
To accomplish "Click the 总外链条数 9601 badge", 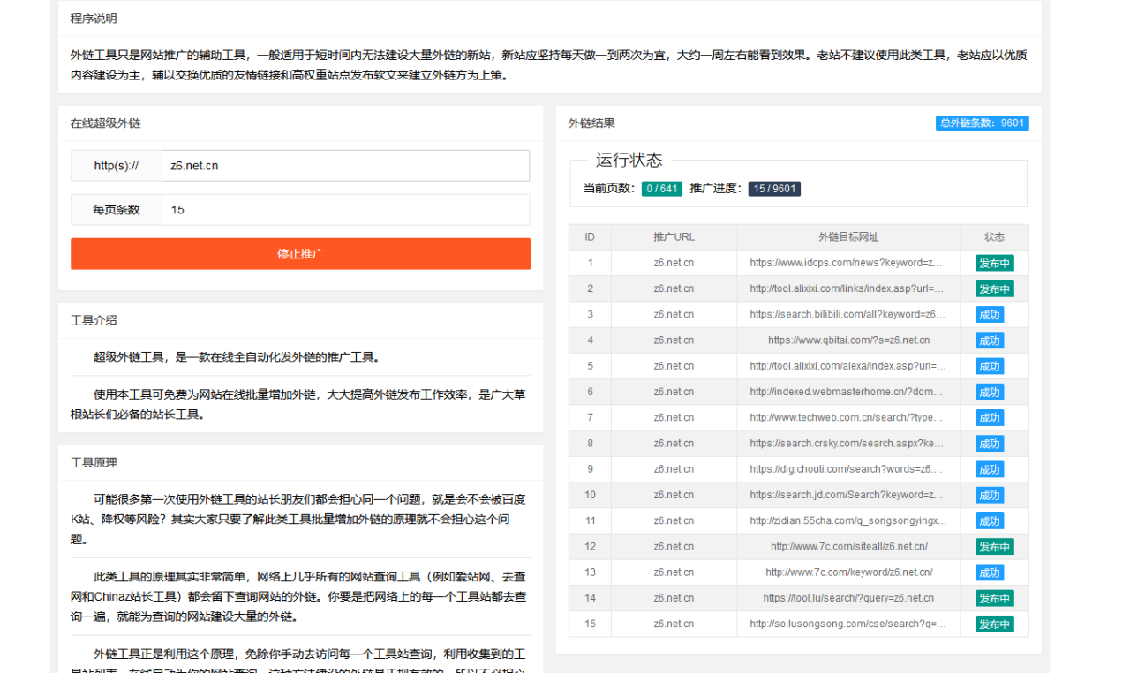I will coord(982,123).
